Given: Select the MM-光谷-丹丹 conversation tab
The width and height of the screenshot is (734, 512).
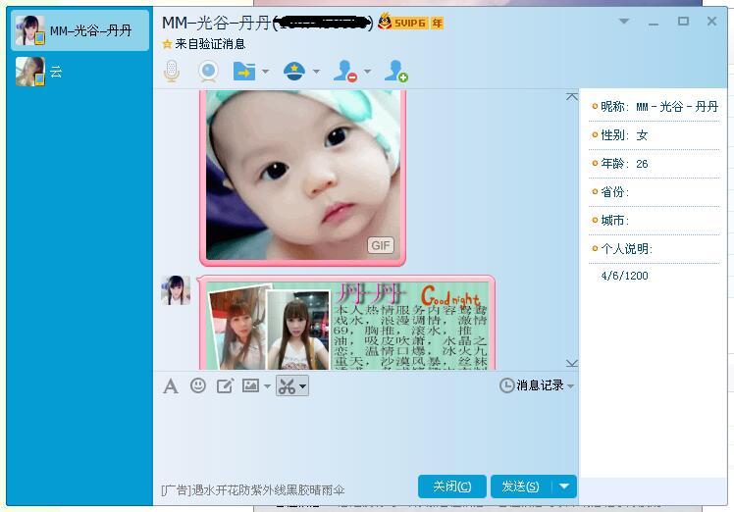Looking at the screenshot, I should [x=79, y=30].
